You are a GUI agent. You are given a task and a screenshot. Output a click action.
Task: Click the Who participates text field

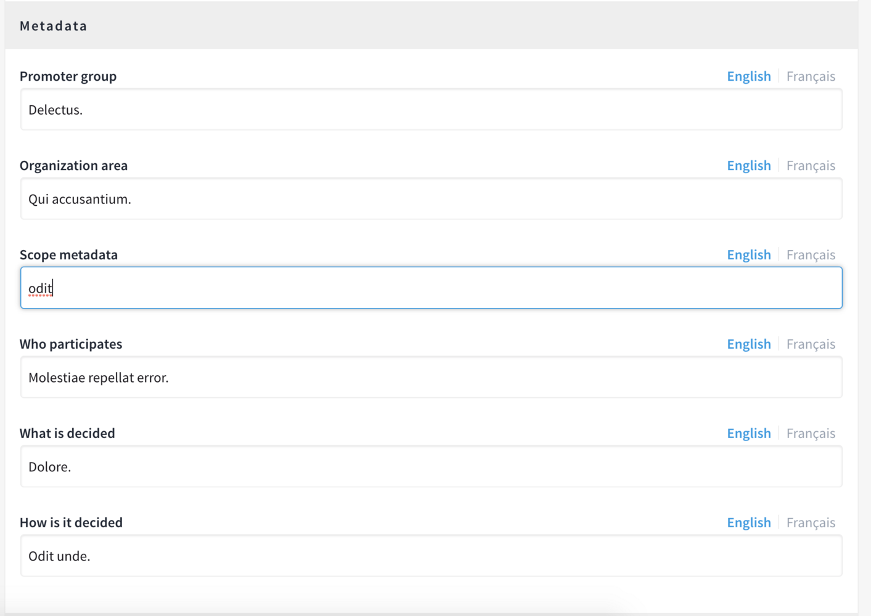pos(431,378)
